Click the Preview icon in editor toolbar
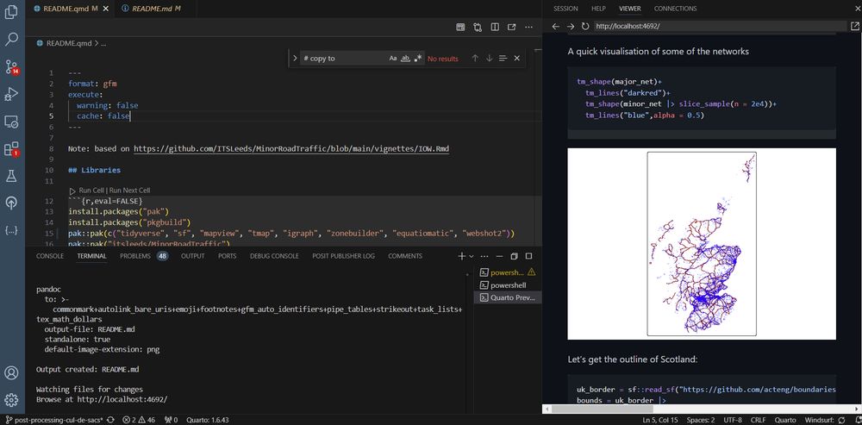 460,27
